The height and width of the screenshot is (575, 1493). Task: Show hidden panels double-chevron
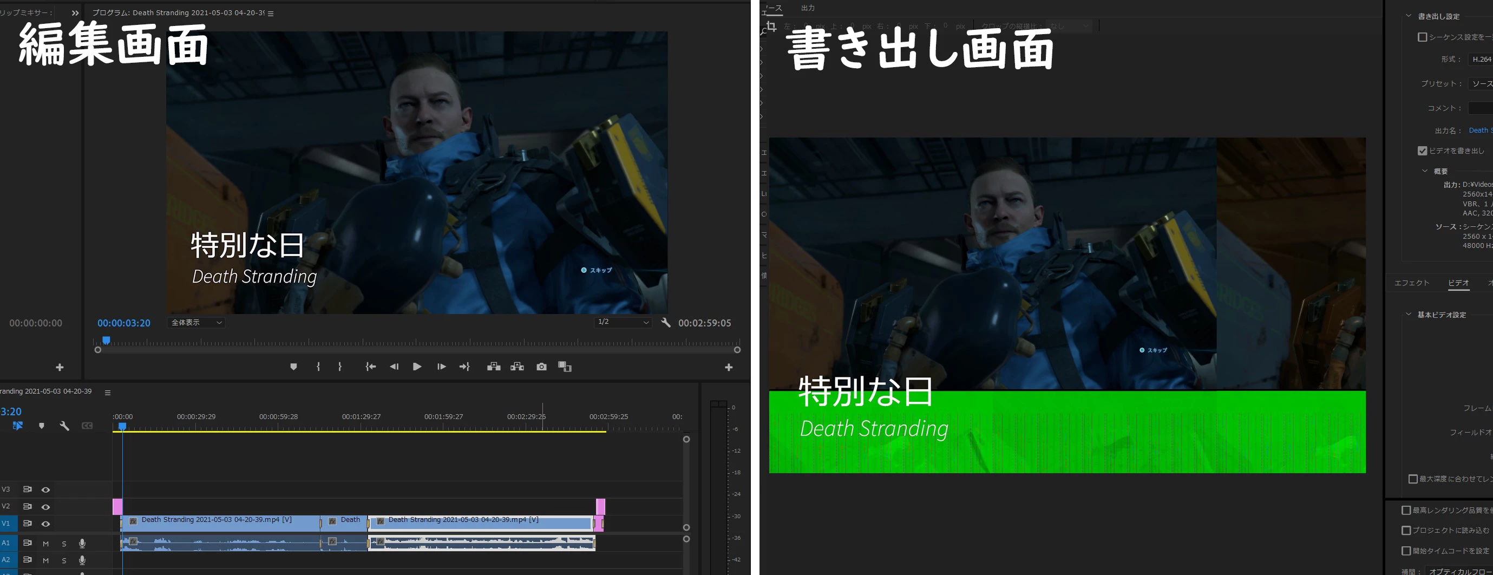pos(75,13)
